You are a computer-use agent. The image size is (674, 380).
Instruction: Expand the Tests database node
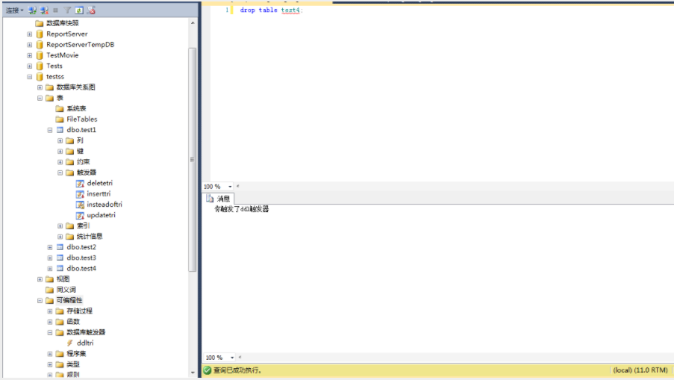click(x=29, y=66)
